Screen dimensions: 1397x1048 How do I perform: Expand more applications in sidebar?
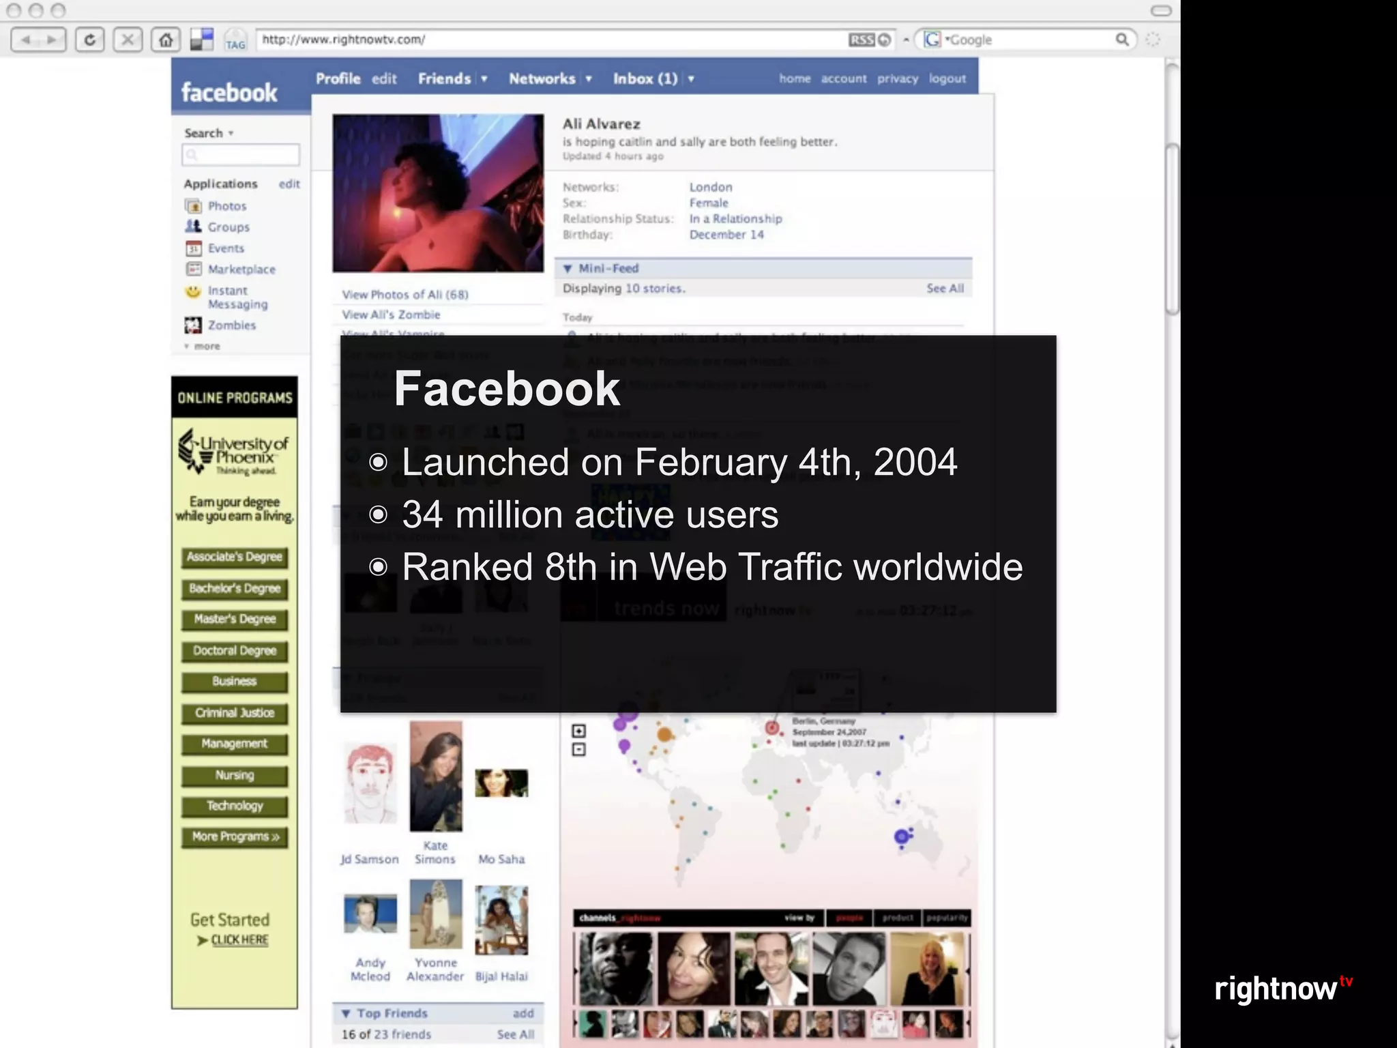click(202, 347)
